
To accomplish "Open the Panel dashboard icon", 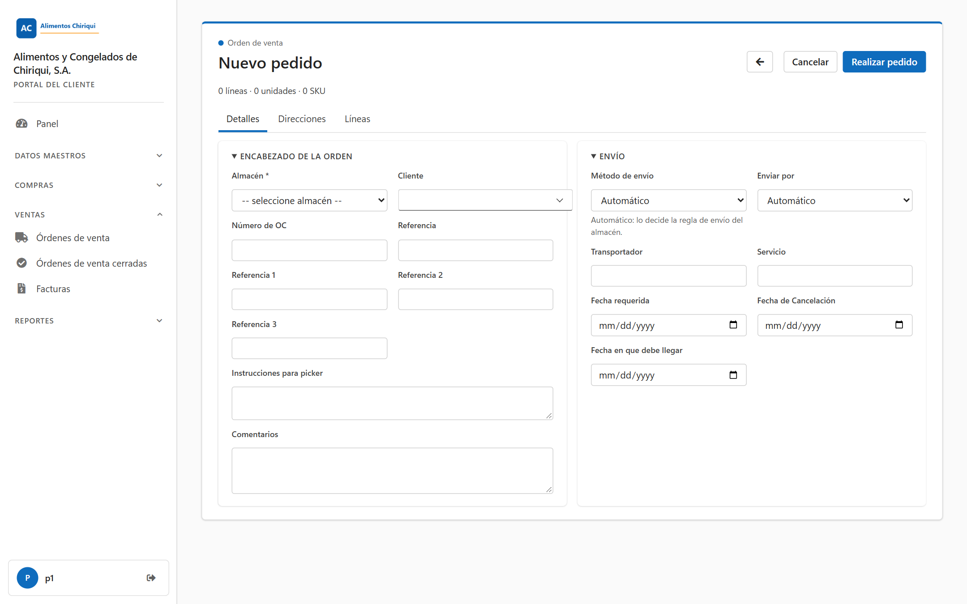I will click(21, 123).
